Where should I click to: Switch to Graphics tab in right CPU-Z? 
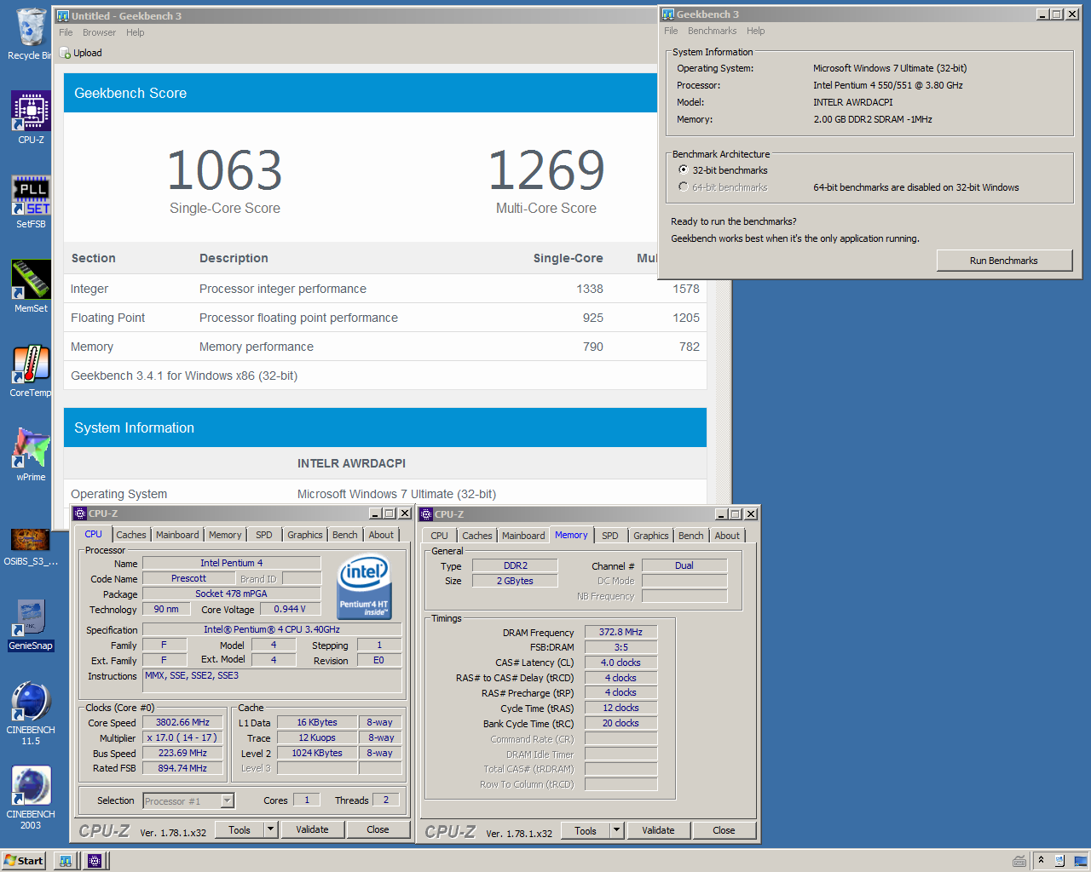click(x=651, y=536)
